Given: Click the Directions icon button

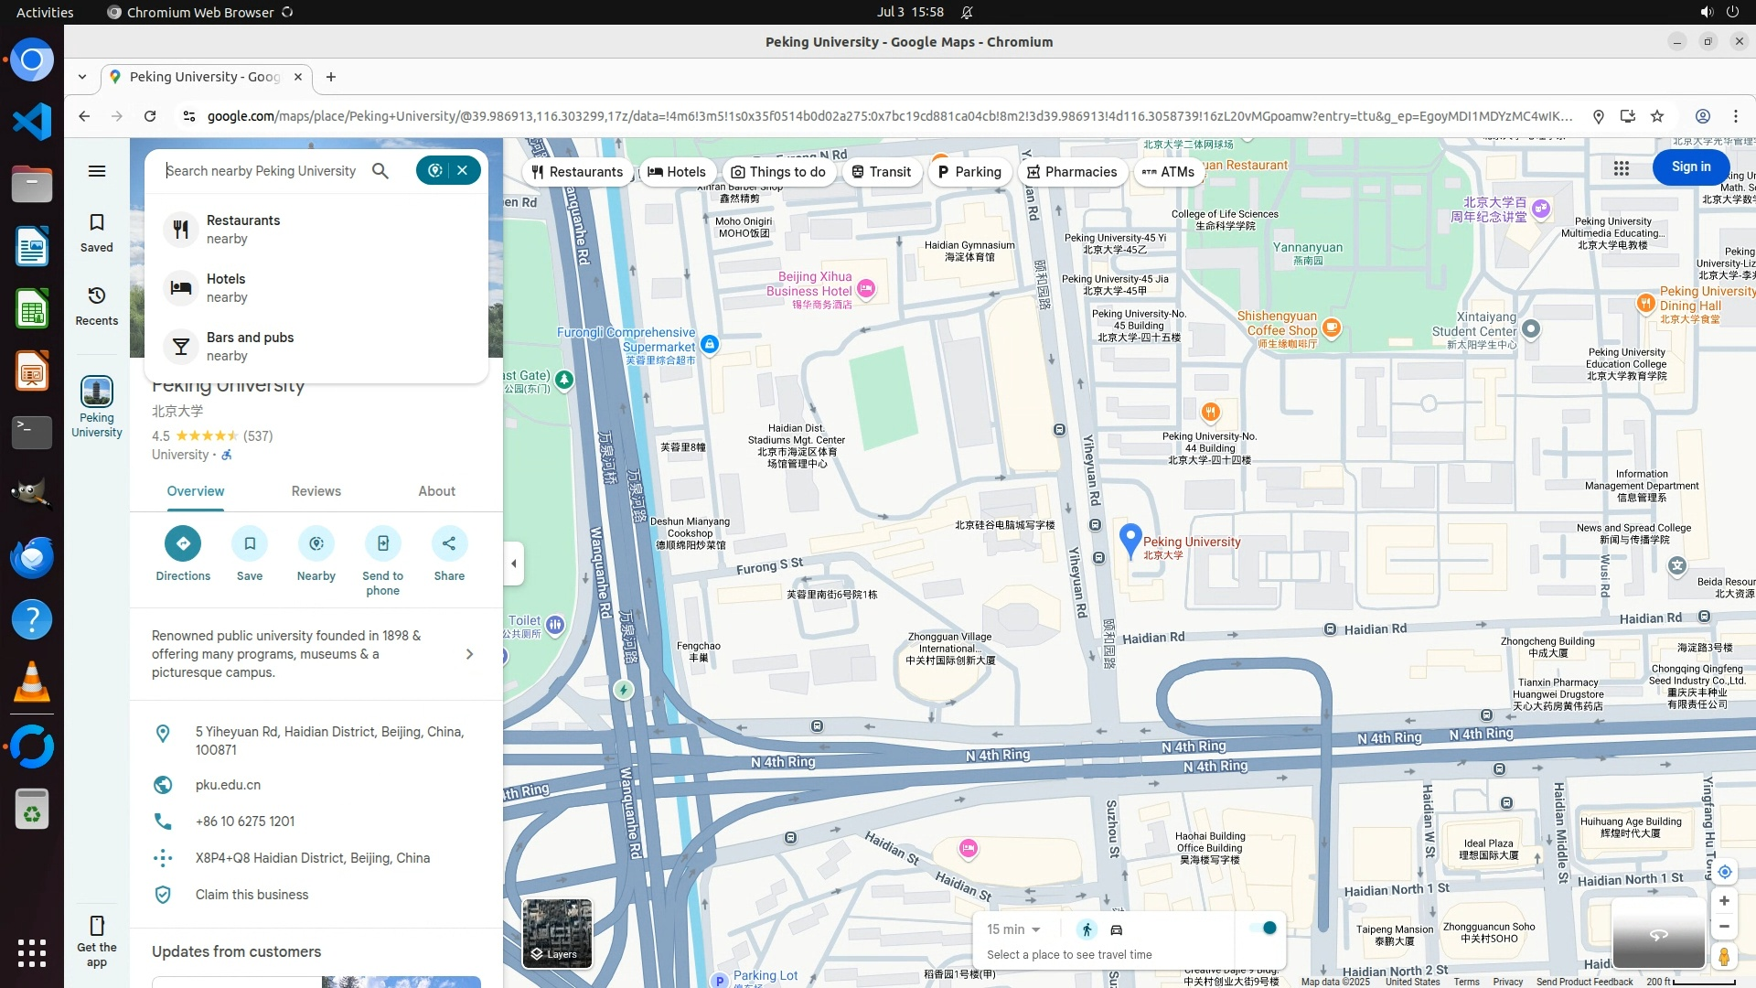Looking at the screenshot, I should pos(183,543).
